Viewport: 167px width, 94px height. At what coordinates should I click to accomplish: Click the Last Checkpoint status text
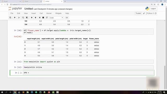(53, 9)
